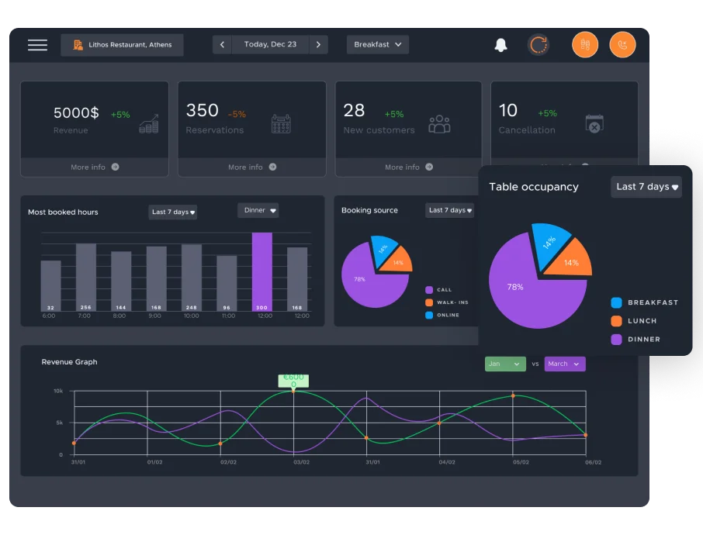Go to the previous date arrow
703x535 pixels.
[x=222, y=45]
